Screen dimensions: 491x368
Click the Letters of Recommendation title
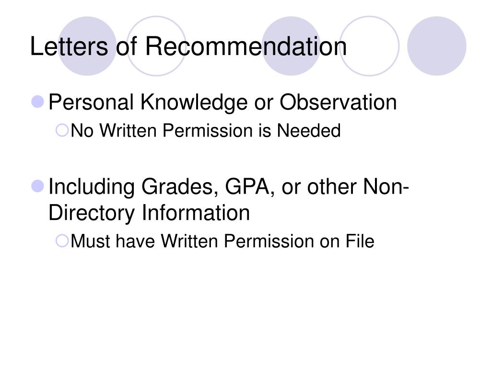pos(188,46)
